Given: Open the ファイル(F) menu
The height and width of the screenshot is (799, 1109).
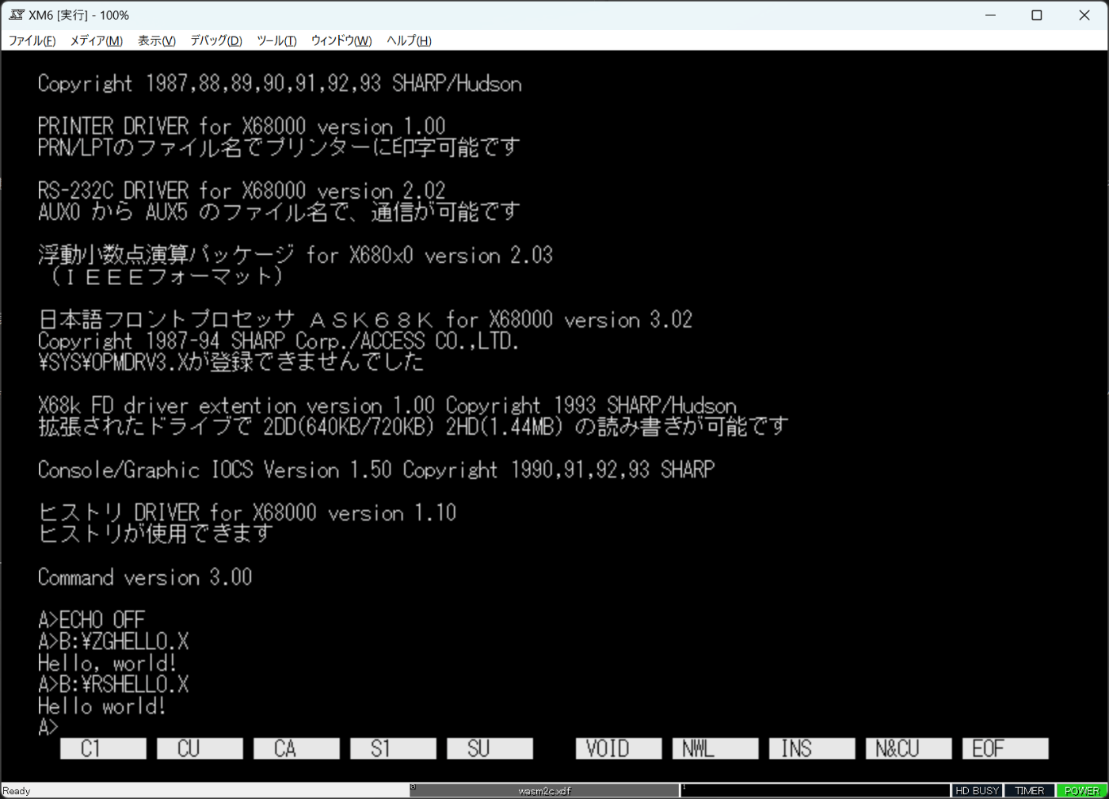Looking at the screenshot, I should coord(32,40).
